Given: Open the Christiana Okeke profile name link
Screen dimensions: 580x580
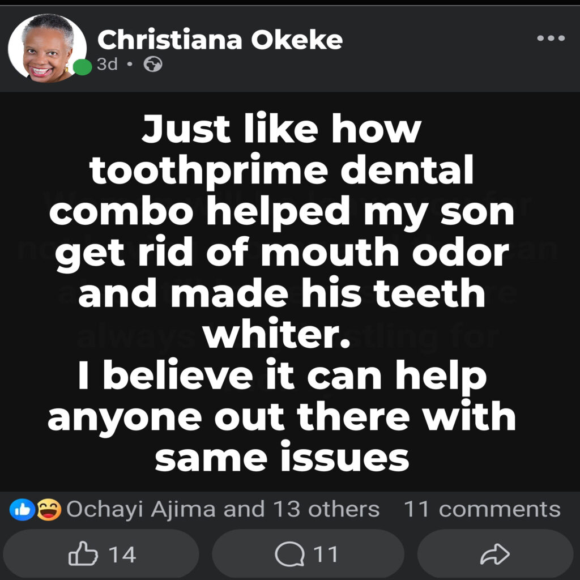Looking at the screenshot, I should tap(220, 40).
